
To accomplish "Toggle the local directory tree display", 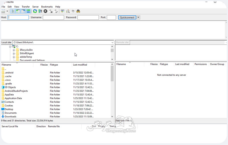I will pos(18,11).
